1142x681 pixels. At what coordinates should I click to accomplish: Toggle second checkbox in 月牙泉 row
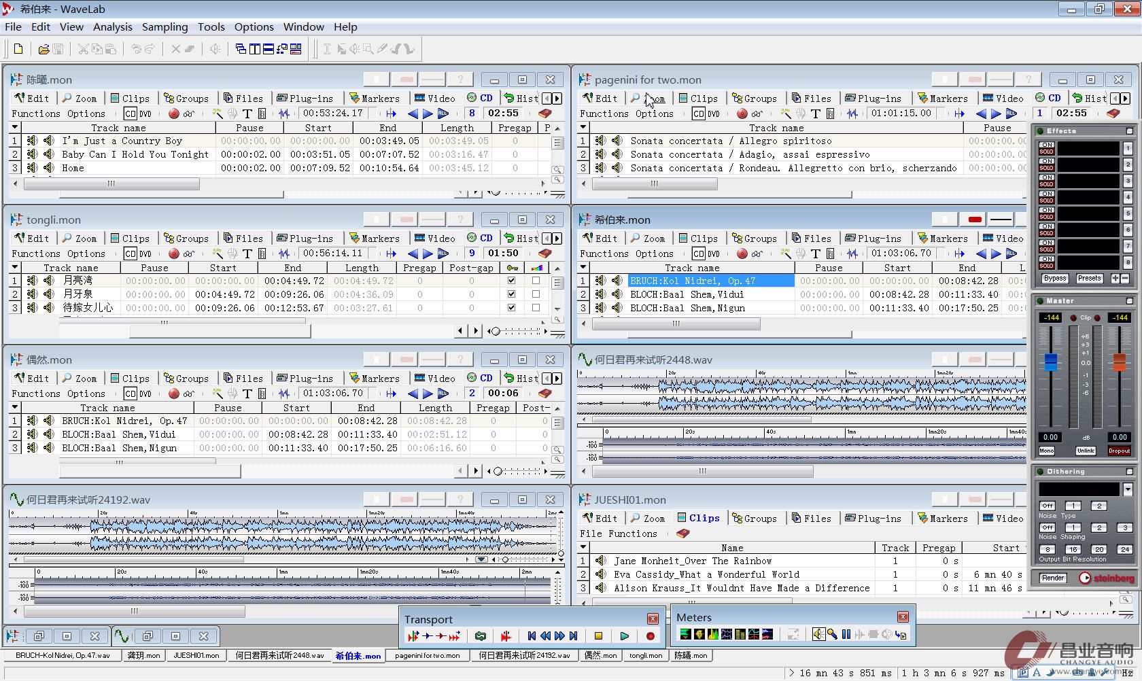tap(536, 294)
